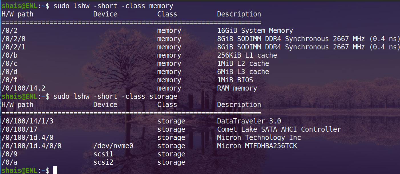Click the scsi1 device entry
The height and width of the screenshot is (174, 400).
[103, 154]
